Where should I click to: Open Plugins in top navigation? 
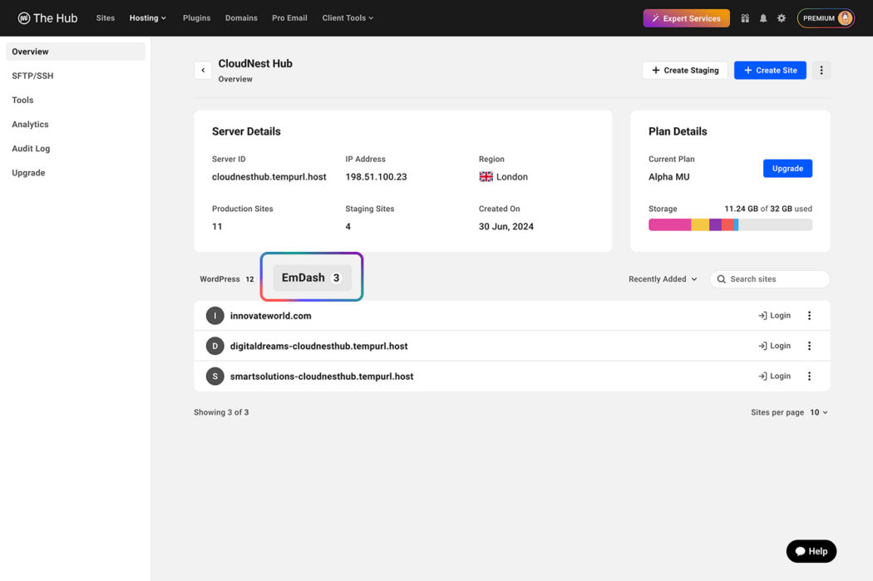tap(196, 17)
